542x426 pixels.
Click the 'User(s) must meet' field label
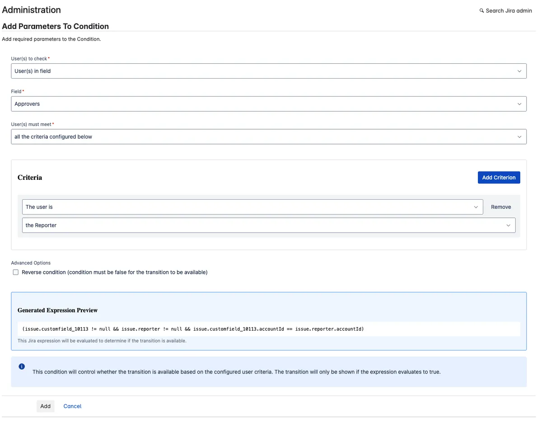[x=32, y=124]
